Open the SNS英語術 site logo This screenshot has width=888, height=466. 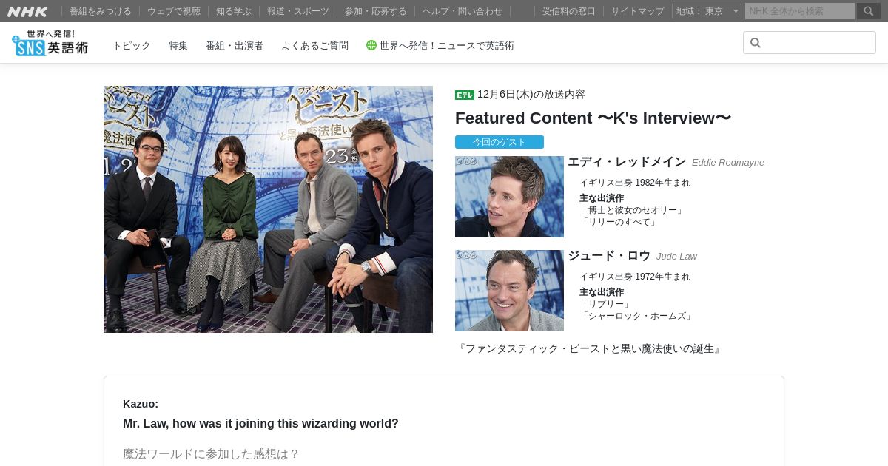50,43
